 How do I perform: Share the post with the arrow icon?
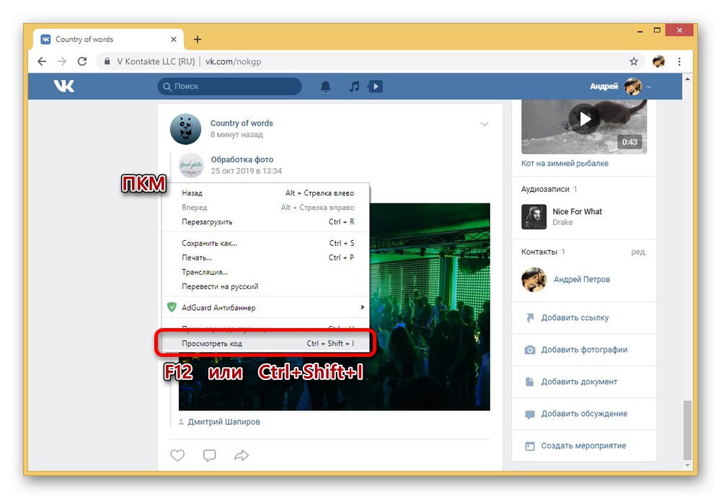pyautogui.click(x=242, y=455)
